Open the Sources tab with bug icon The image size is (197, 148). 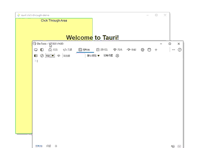pyautogui.click(x=102, y=50)
